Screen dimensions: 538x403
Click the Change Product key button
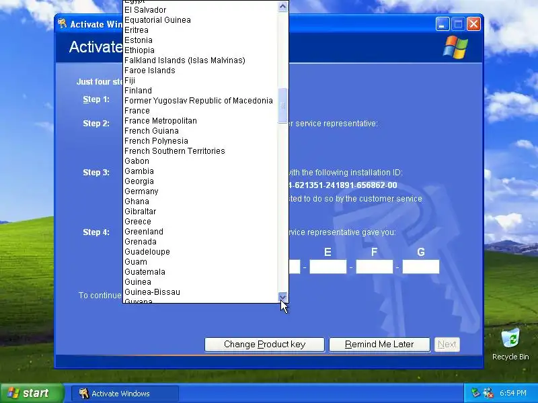264,345
